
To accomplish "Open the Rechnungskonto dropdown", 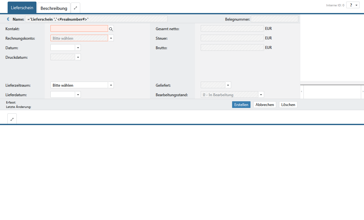I will tap(111, 38).
